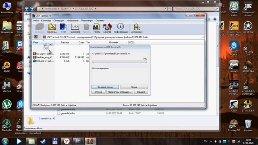Sort by the CRC32 column header

(x=131, y=42)
